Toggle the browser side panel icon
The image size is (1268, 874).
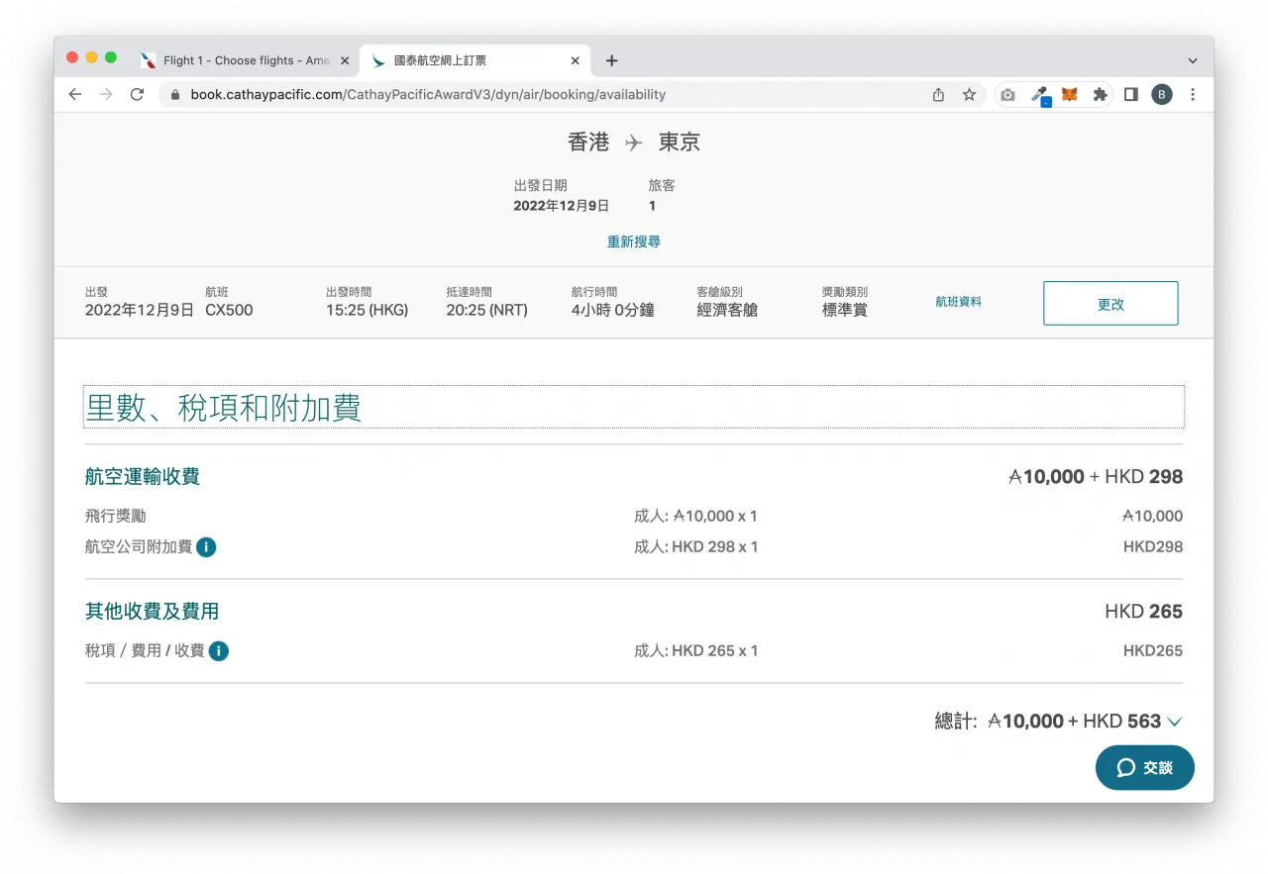pyautogui.click(x=1130, y=94)
